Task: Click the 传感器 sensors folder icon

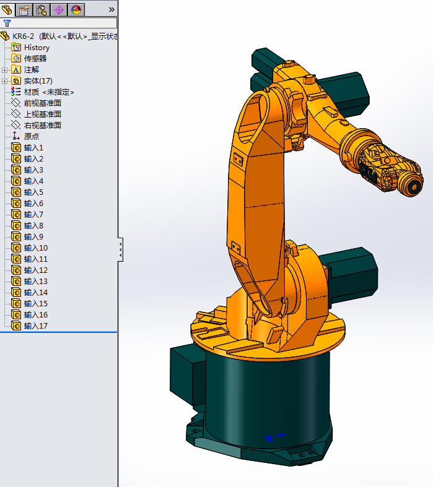Action: pyautogui.click(x=16, y=58)
